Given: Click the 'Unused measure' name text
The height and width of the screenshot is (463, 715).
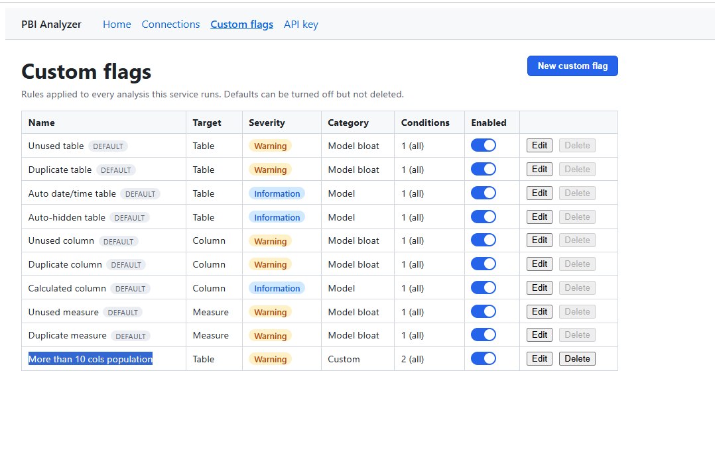Looking at the screenshot, I should 64,312.
